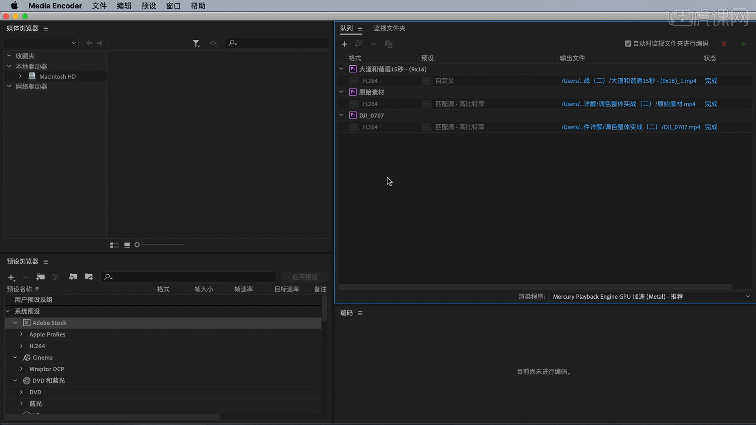The image size is (756, 425).
Task: Expand the Apple ProRes preset folder
Action: [22, 334]
